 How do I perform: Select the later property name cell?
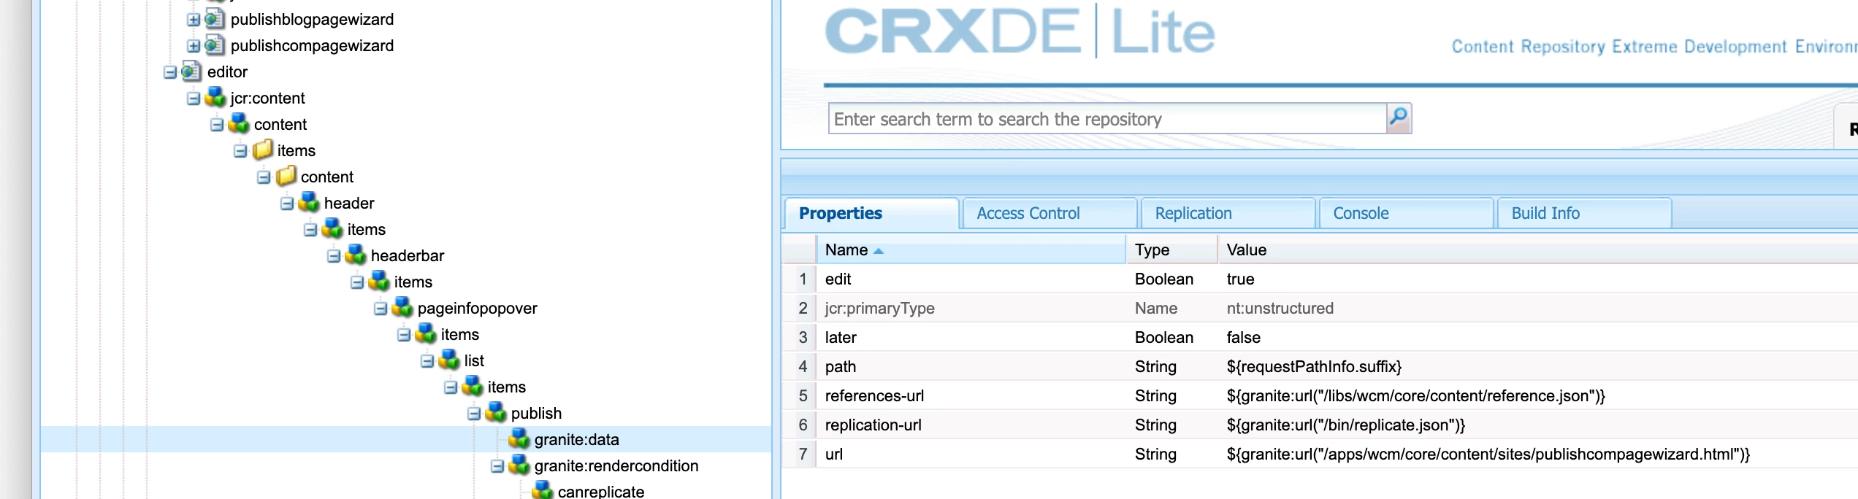coord(971,337)
